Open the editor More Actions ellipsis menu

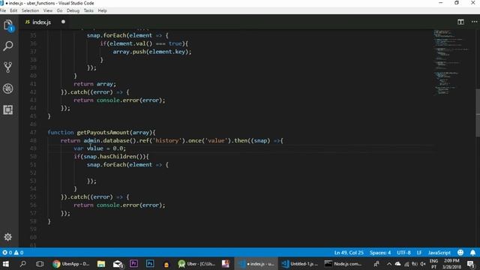(x=474, y=22)
